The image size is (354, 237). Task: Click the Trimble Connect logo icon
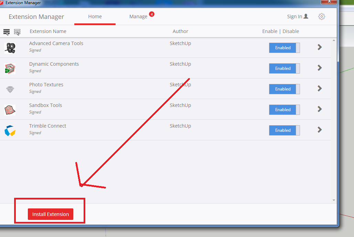(10, 130)
